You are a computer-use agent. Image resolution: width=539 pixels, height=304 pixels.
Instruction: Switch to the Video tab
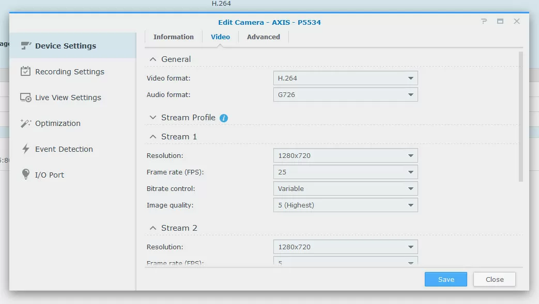click(x=220, y=37)
